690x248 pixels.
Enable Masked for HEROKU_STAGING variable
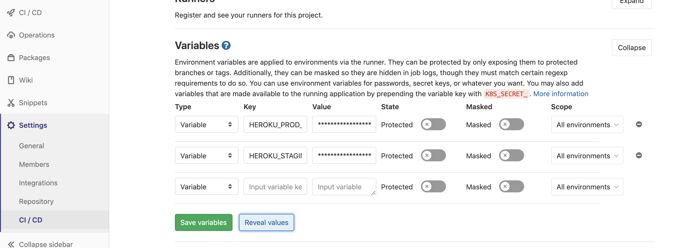coord(511,155)
